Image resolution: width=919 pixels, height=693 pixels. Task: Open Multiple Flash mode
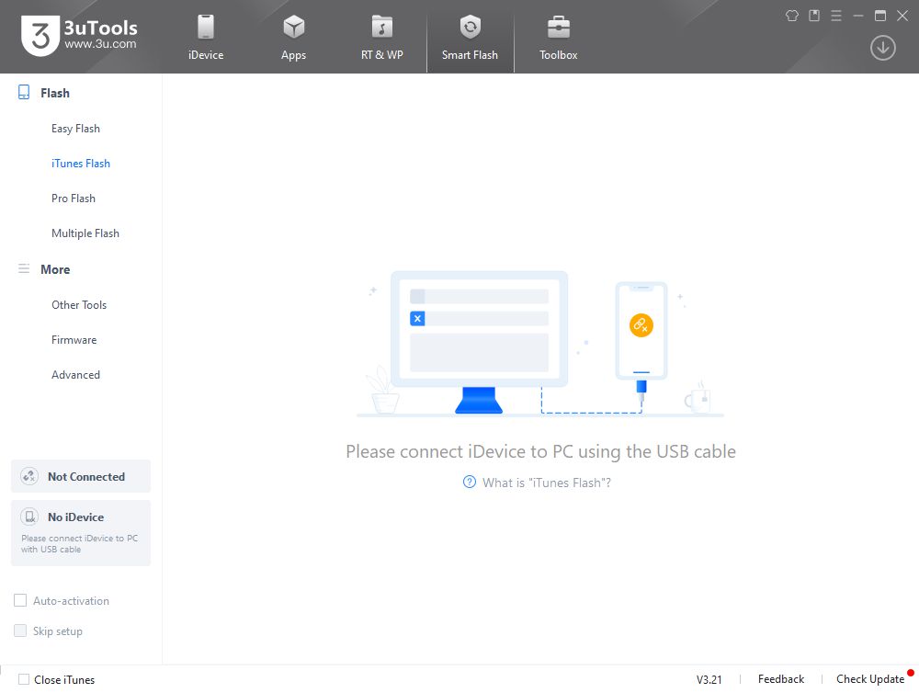tap(85, 233)
